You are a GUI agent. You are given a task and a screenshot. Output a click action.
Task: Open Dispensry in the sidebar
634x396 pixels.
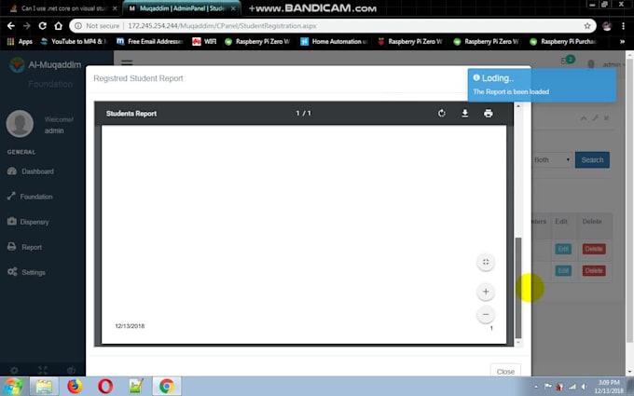tap(28, 222)
